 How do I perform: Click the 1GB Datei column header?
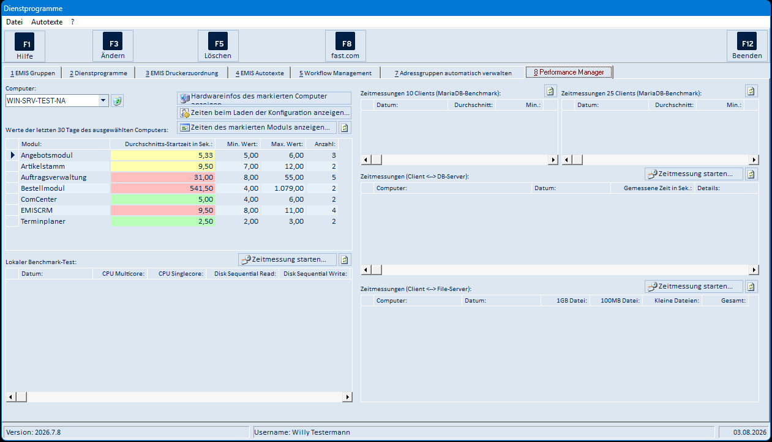(566, 301)
